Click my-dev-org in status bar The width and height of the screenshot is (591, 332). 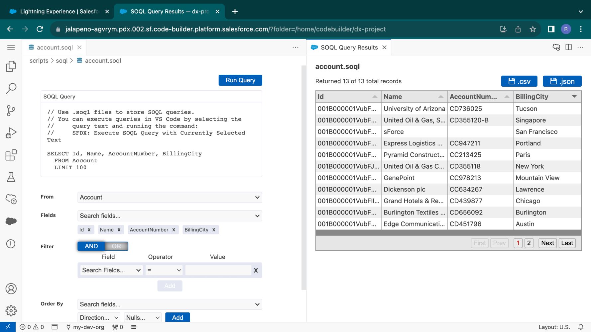[85, 327]
